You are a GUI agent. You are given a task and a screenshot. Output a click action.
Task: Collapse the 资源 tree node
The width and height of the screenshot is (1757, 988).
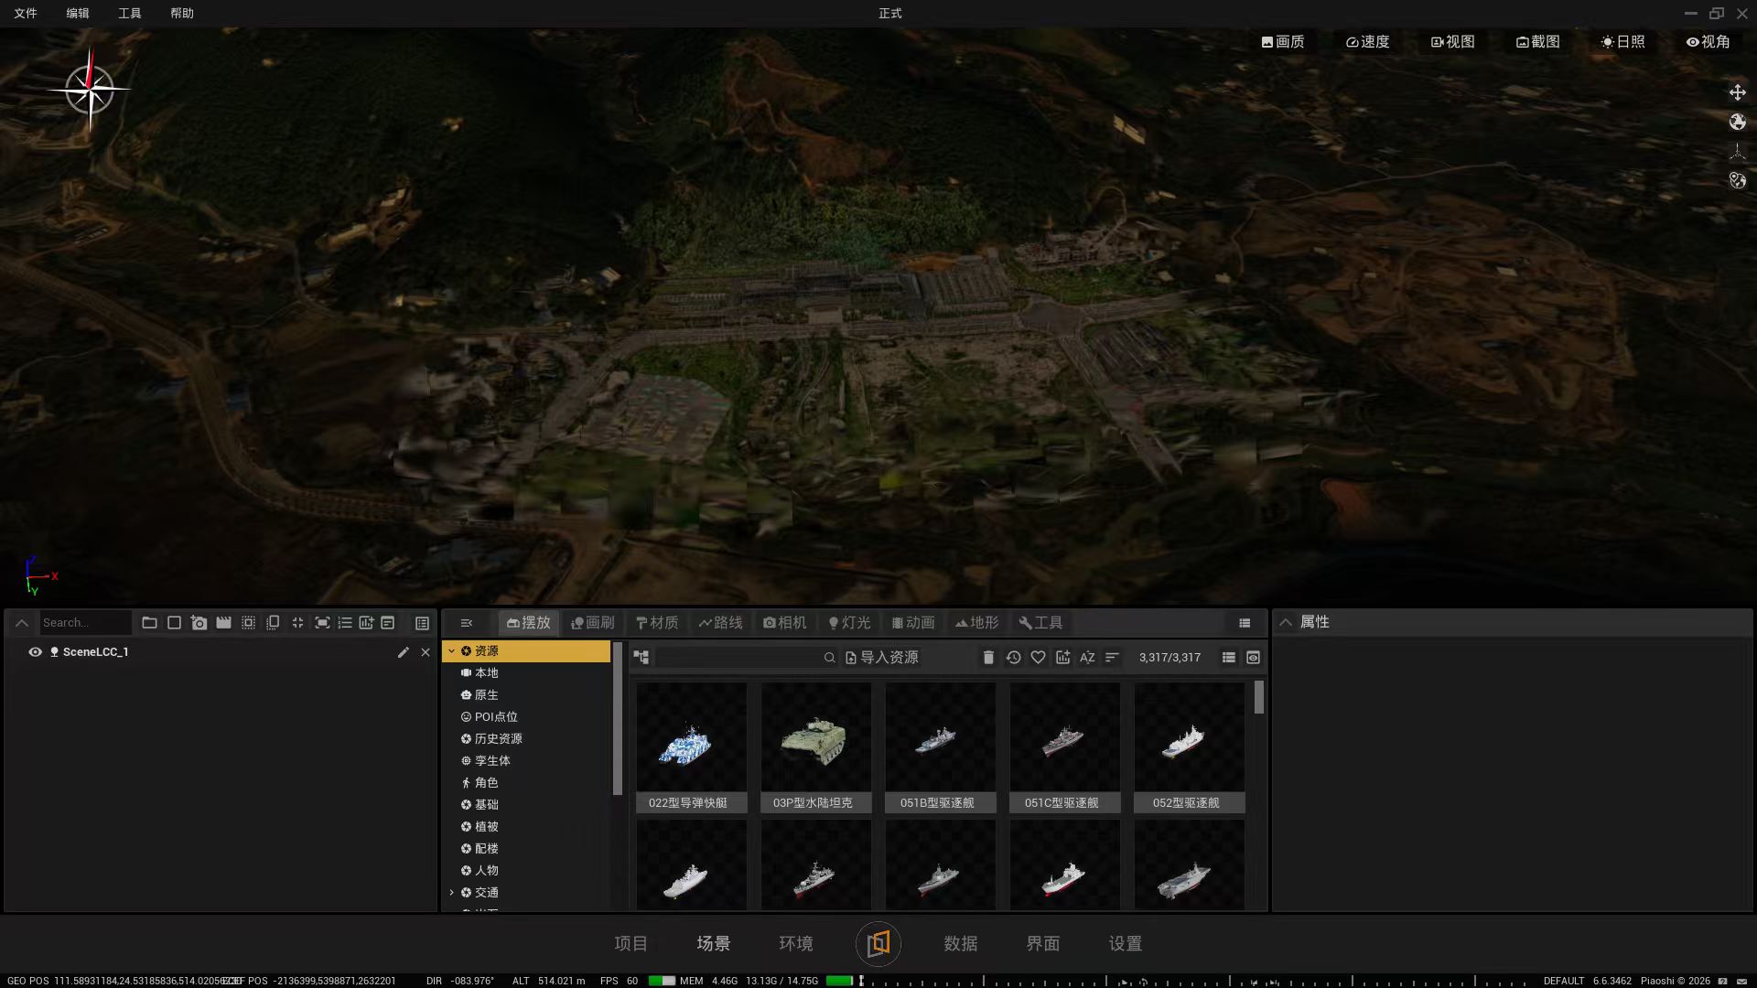click(x=451, y=651)
